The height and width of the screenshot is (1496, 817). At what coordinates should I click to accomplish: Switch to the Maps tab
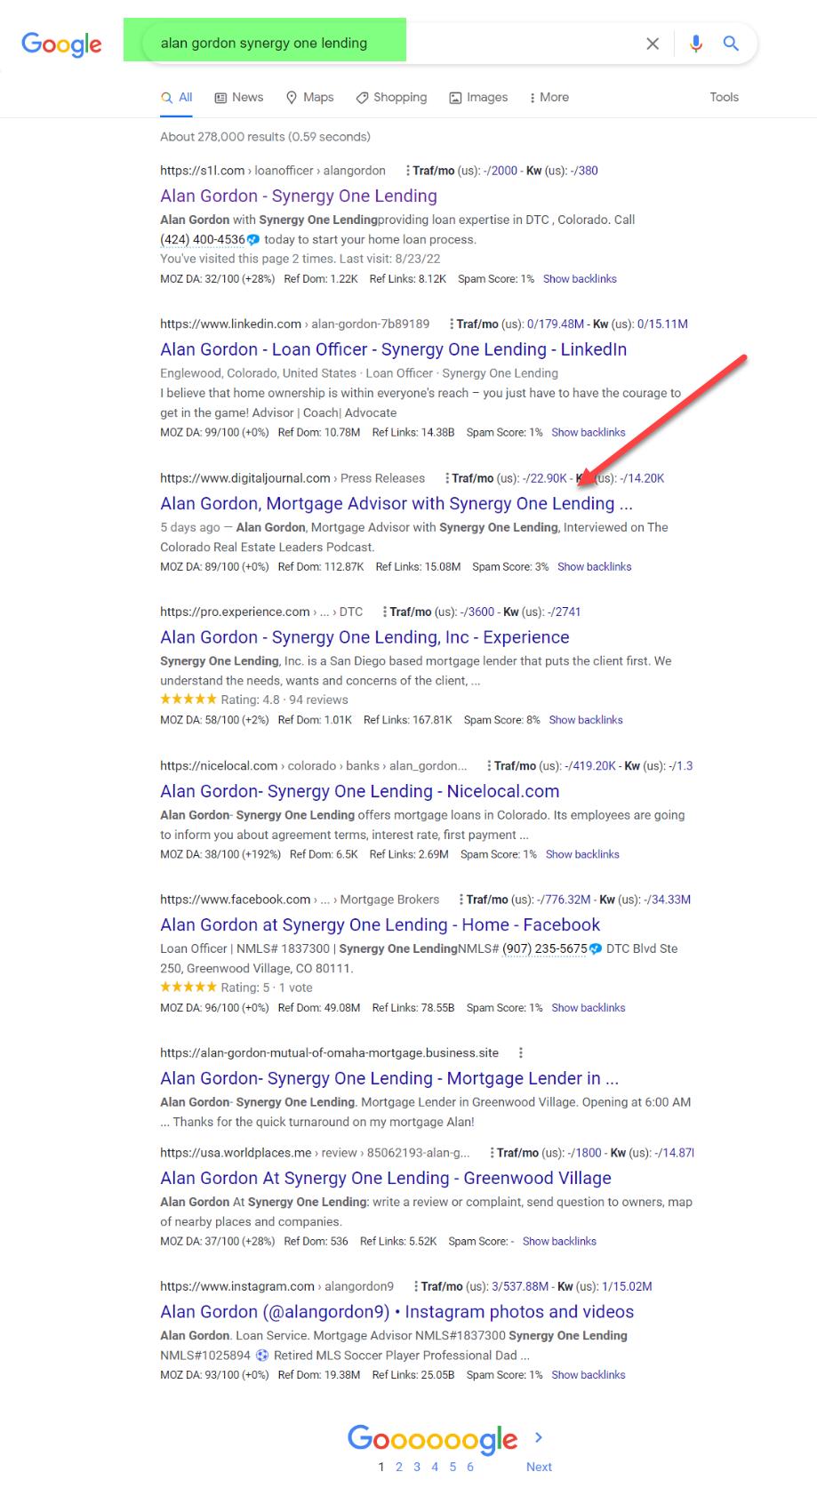[309, 98]
